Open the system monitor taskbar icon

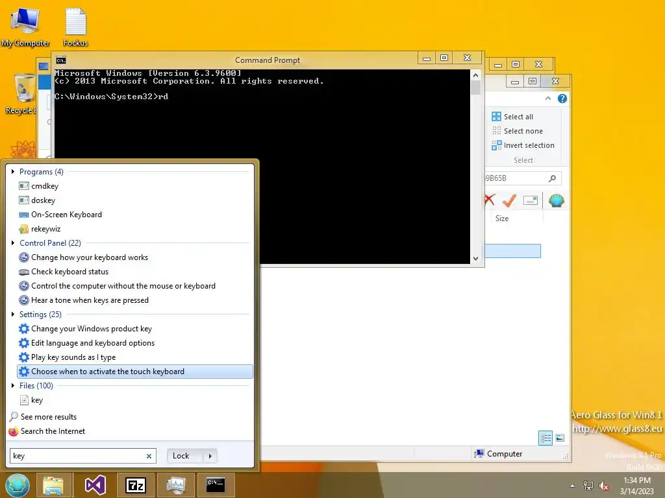(175, 485)
